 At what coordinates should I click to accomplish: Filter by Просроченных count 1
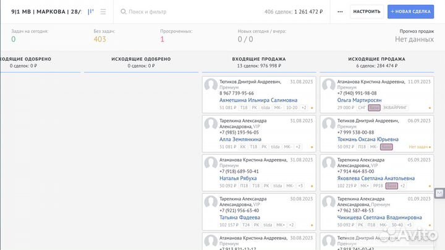(x=162, y=39)
